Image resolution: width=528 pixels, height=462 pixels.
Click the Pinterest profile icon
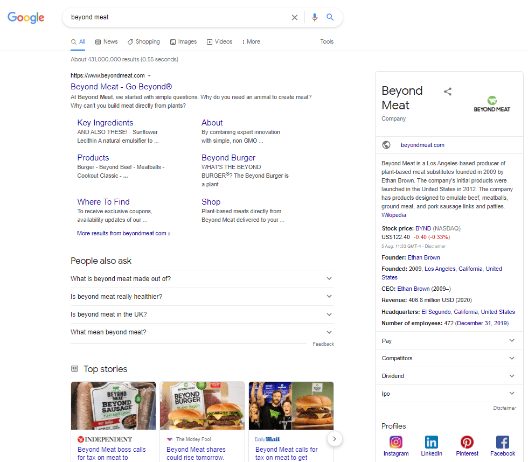(467, 442)
